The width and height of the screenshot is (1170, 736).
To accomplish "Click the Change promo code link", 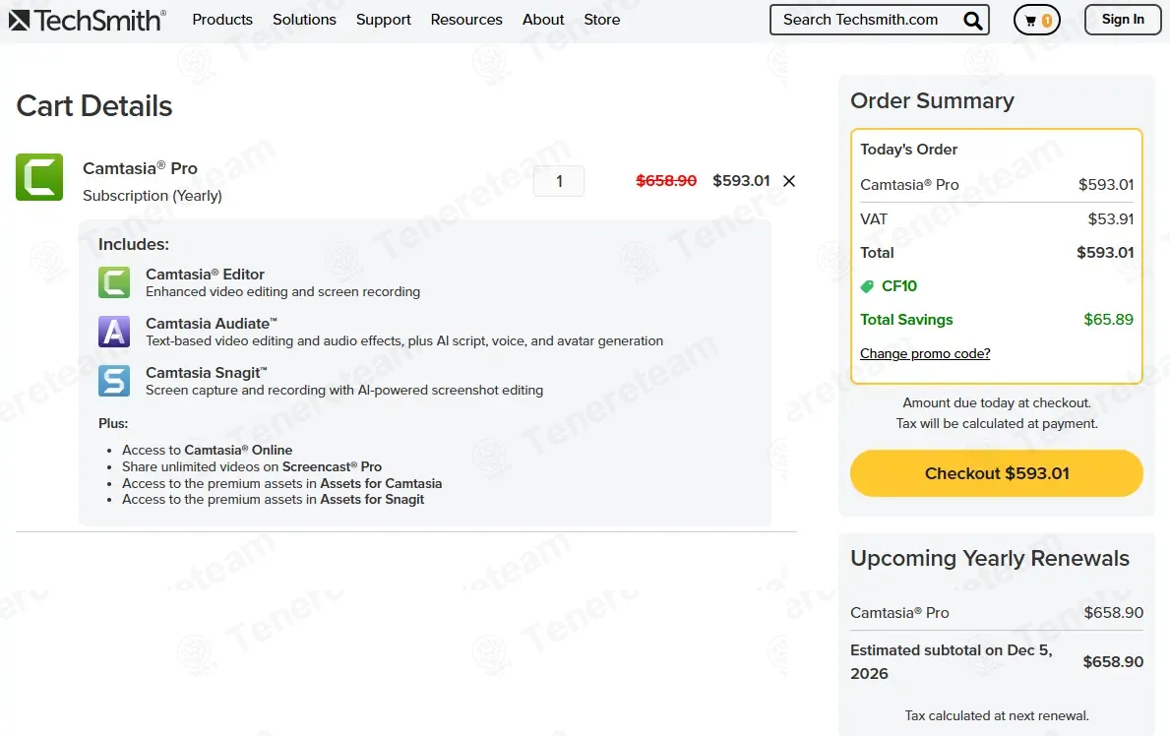I will [925, 354].
